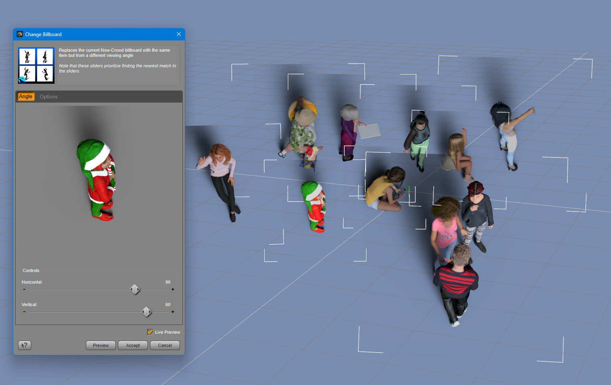Select the figure in green pants and vest

click(x=418, y=141)
